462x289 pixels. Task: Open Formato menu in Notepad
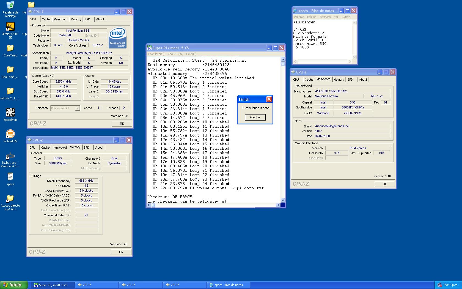click(x=325, y=17)
